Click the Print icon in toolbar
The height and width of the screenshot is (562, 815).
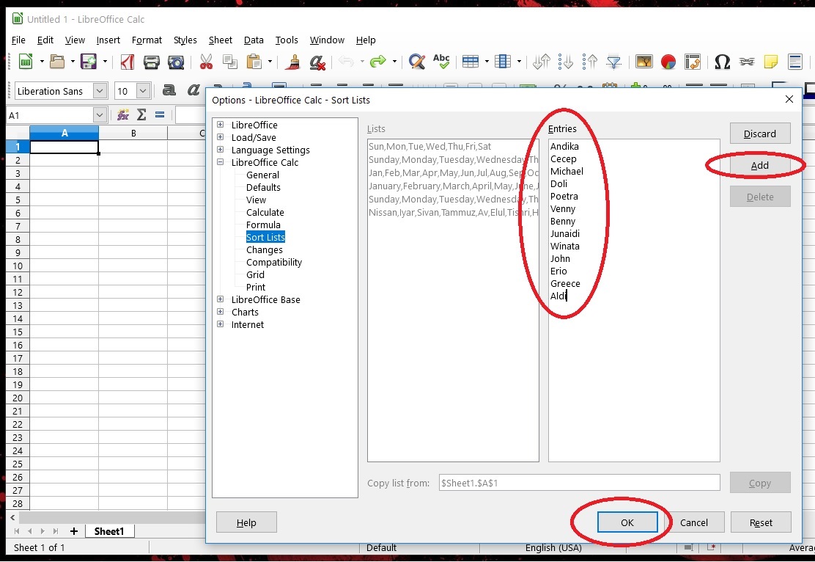coord(151,62)
